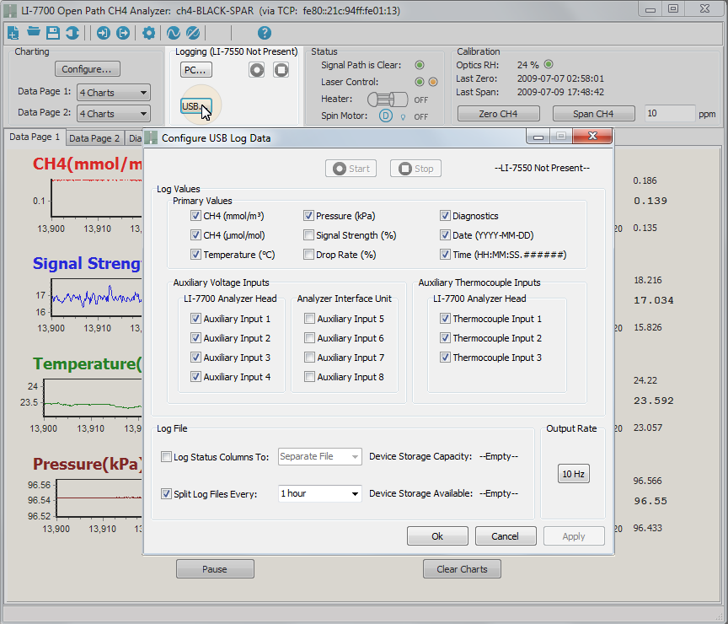Click the Configure USB Log Data title icon
The image size is (728, 624).
coord(151,137)
